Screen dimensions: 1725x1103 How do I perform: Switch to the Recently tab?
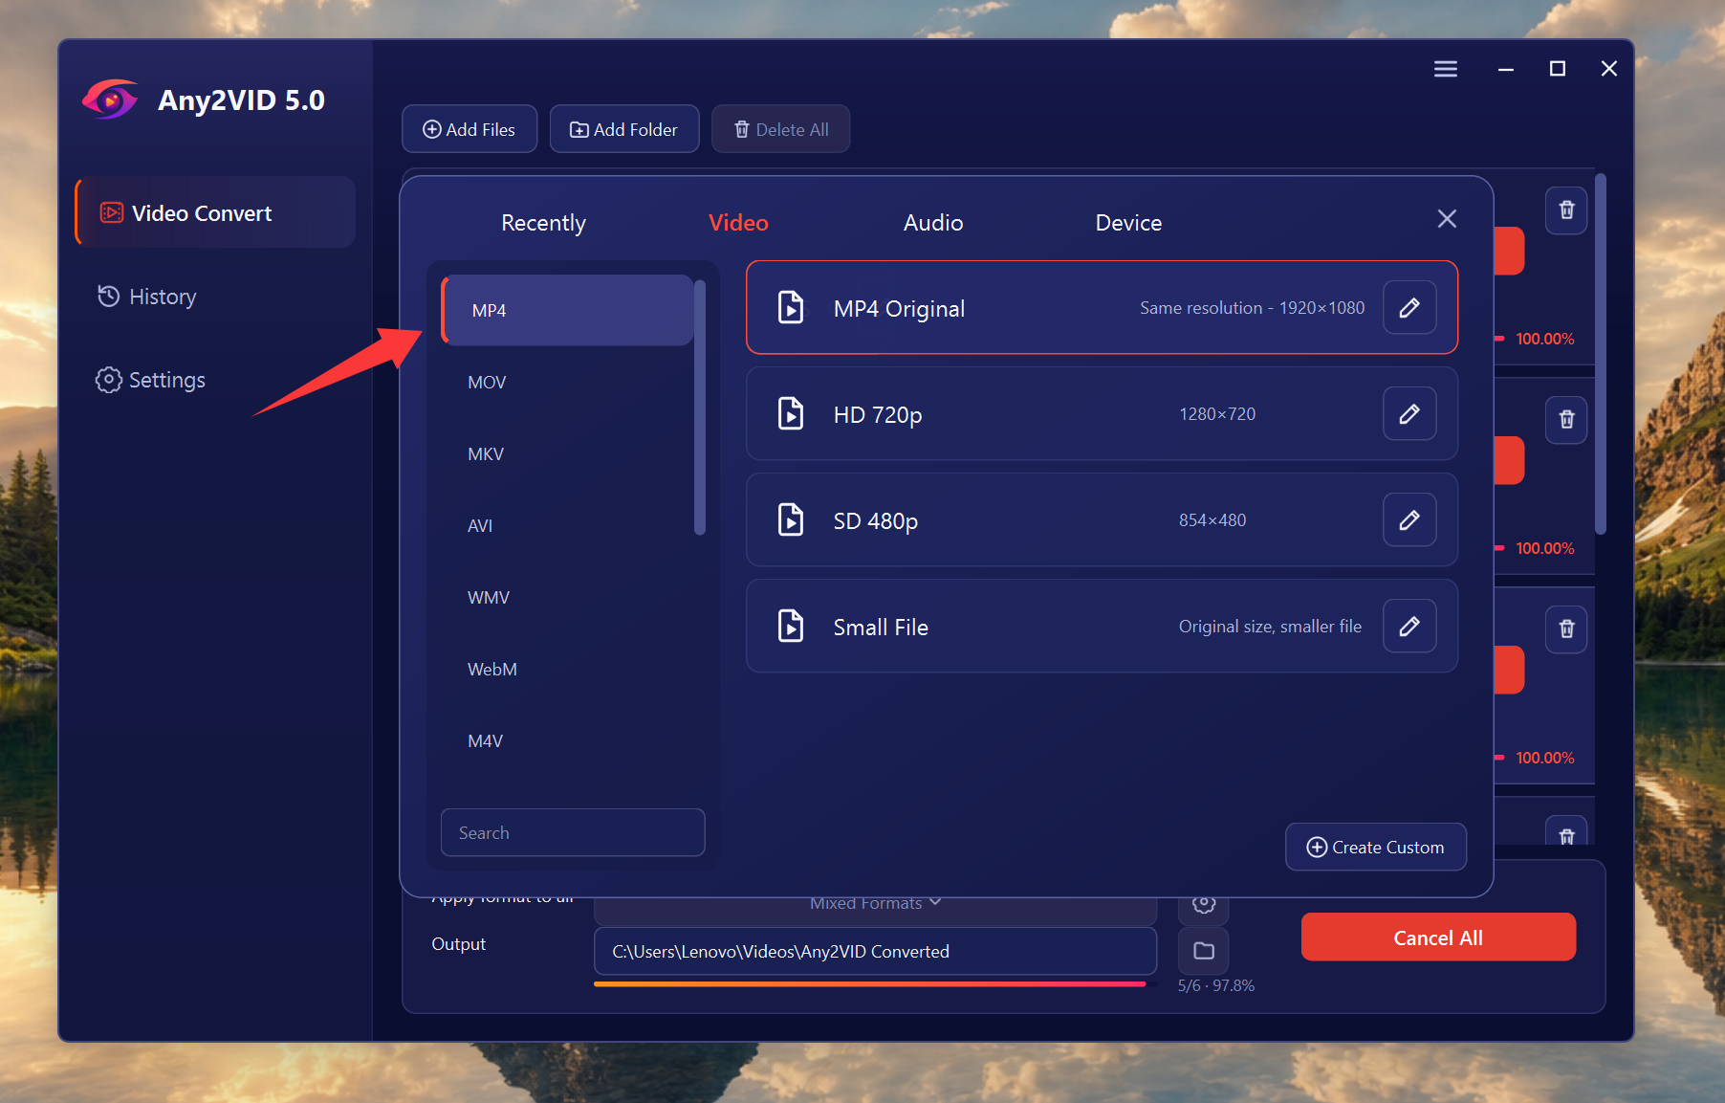(x=543, y=223)
